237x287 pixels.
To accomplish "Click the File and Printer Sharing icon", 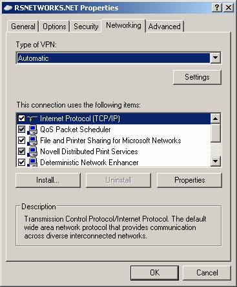I will (32, 141).
